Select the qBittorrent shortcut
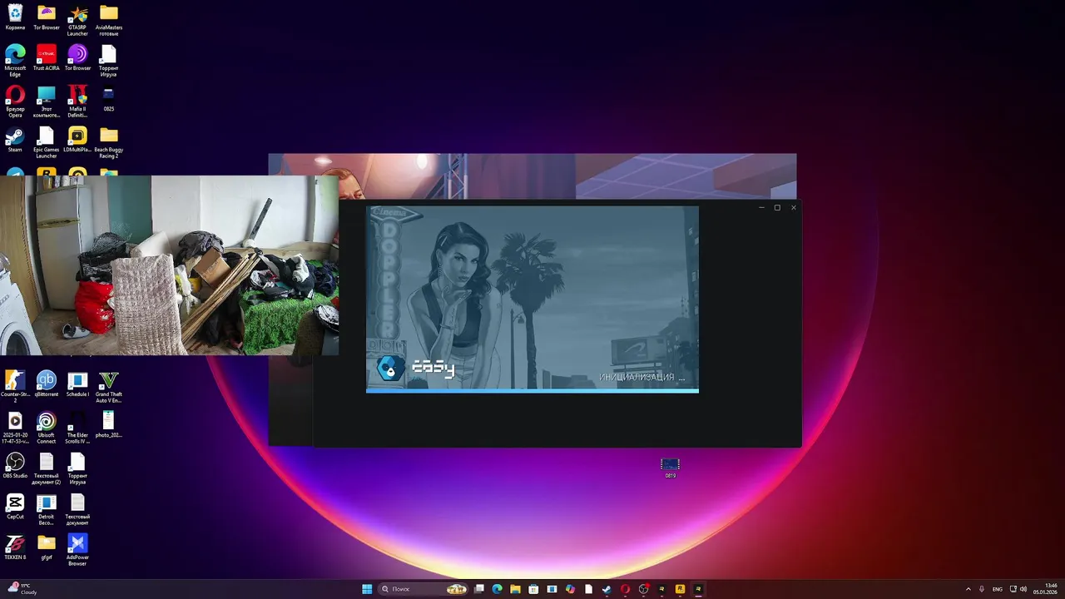 pos(47,384)
